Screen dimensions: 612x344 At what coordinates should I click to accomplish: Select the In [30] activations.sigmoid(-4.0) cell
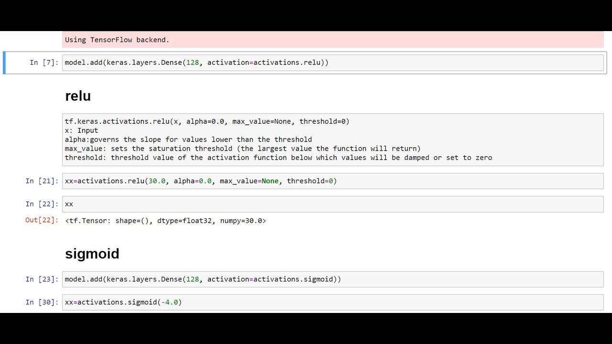333,302
